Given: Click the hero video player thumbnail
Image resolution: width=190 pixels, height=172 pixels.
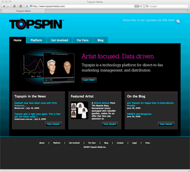Looking at the screenshot, I should click(59, 68).
